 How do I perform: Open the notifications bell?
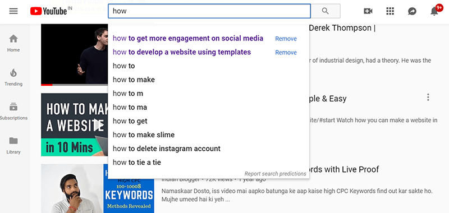434,11
